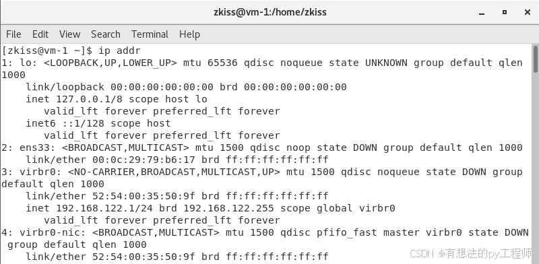Minimize the terminal window
This screenshot has height=264, width=539.
482,12
